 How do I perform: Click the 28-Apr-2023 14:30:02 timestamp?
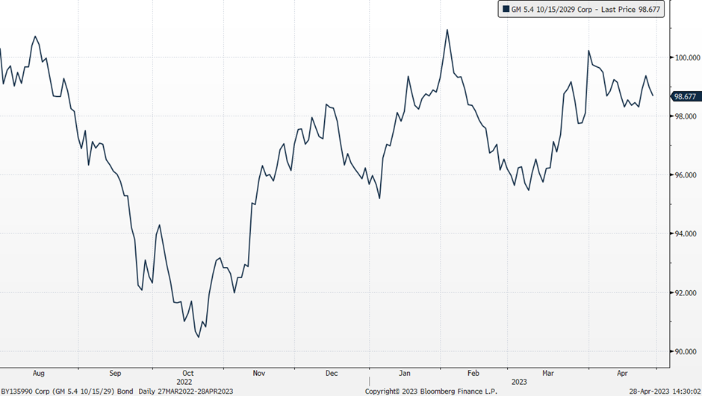[665, 392]
